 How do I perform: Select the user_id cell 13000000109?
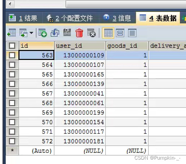coord(80,55)
